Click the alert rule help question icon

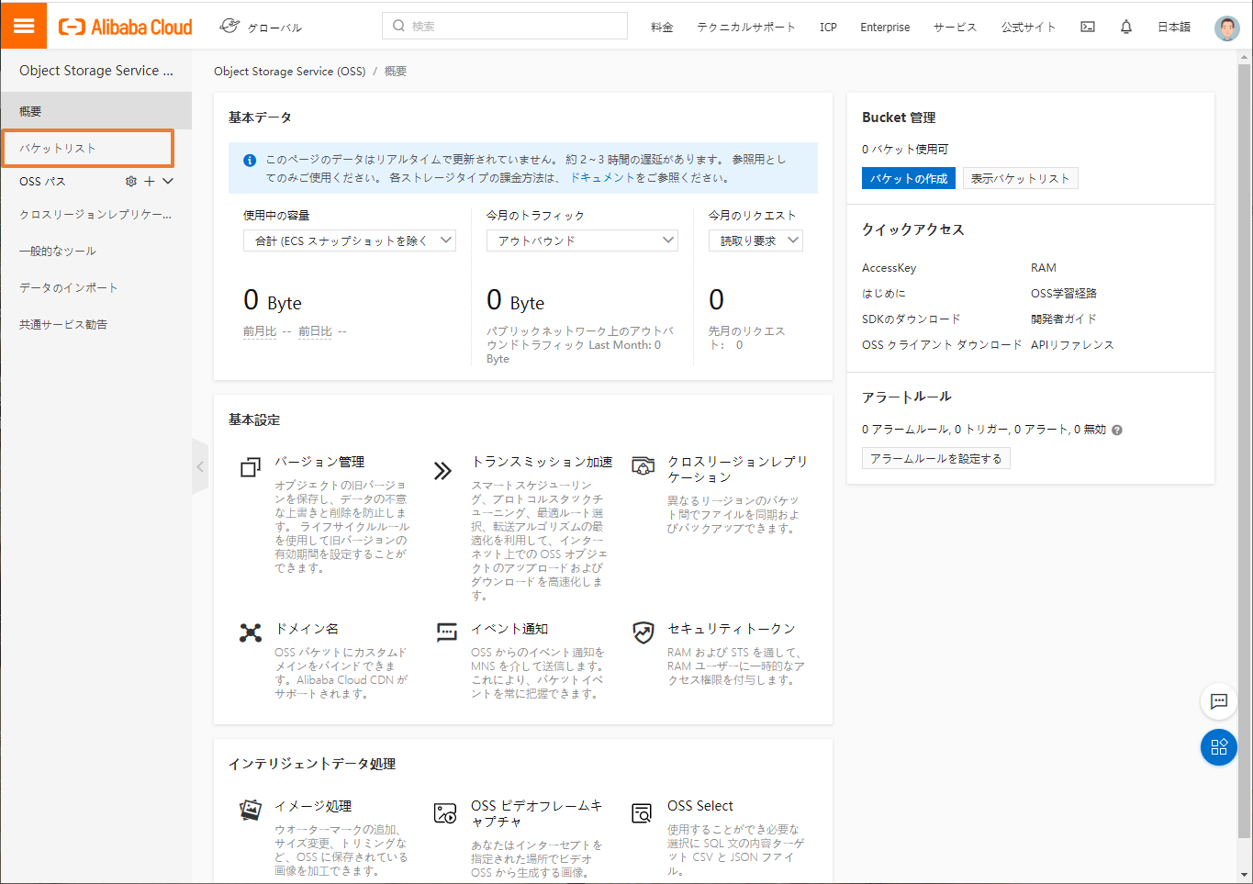pos(1117,430)
